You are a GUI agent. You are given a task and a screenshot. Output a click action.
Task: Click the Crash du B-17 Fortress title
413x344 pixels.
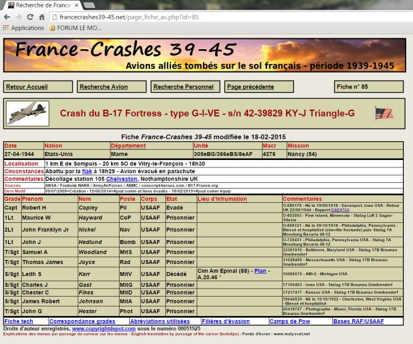coord(207,113)
